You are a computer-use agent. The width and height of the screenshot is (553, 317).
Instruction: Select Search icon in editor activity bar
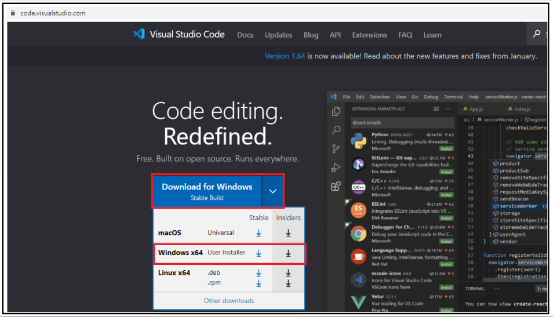pyautogui.click(x=336, y=130)
